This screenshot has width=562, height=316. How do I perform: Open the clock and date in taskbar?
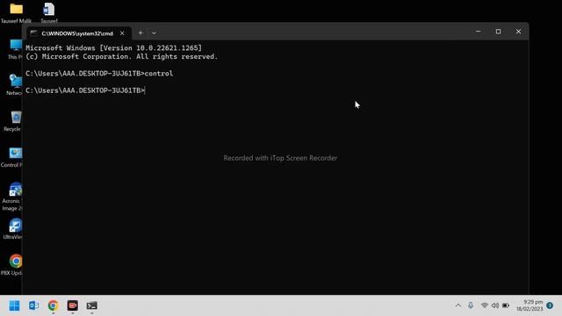pyautogui.click(x=530, y=305)
